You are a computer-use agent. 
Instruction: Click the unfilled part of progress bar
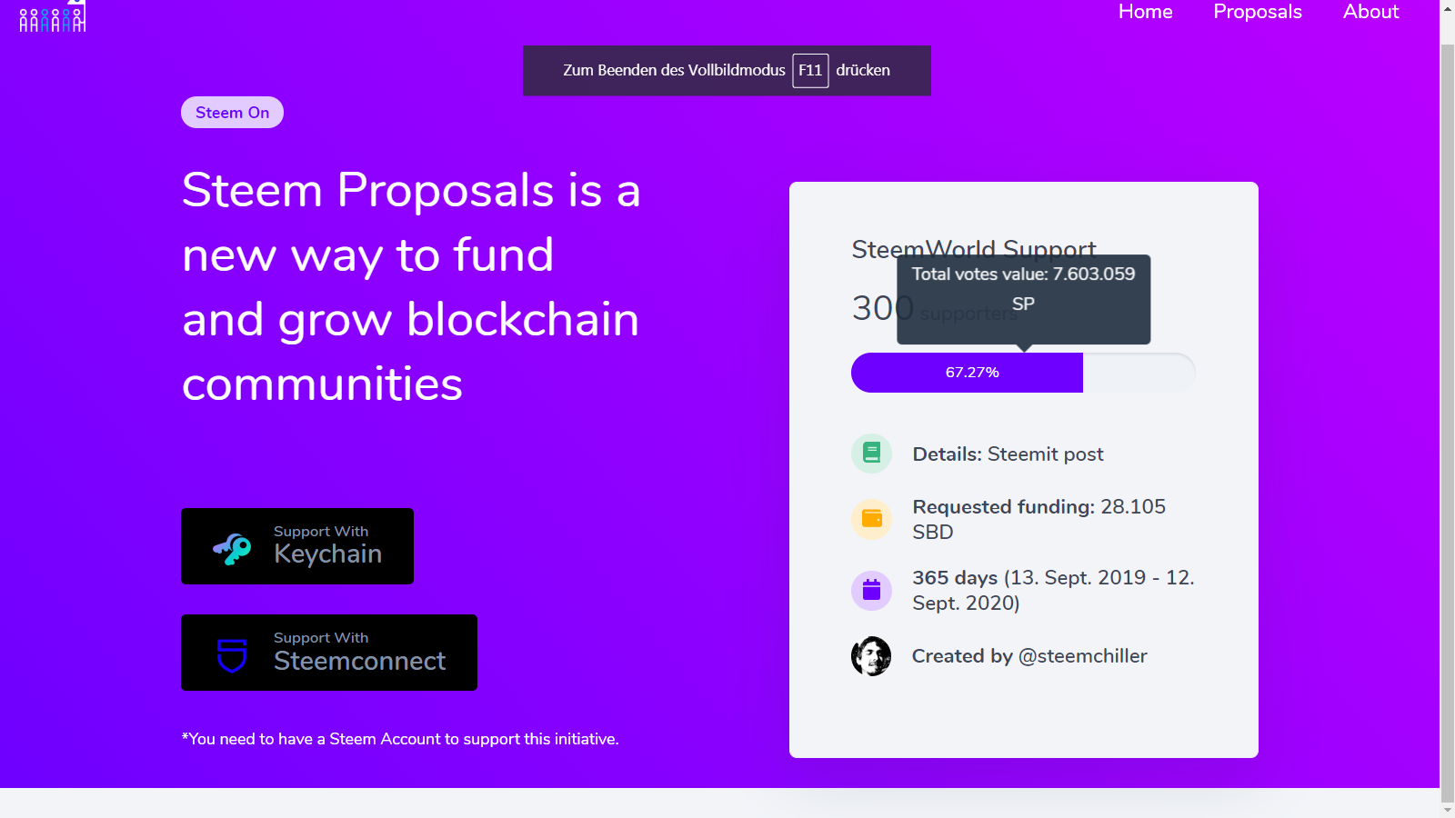click(1139, 373)
